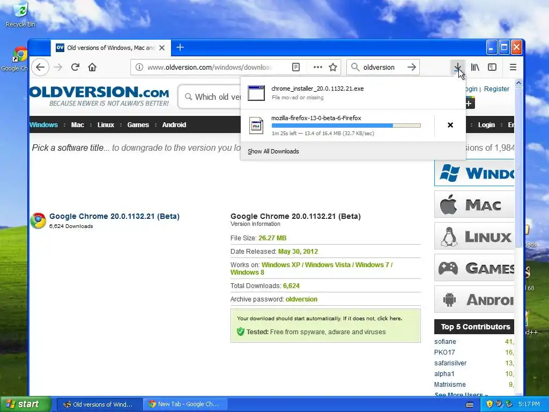Open the Linux nav menu item

click(x=106, y=124)
